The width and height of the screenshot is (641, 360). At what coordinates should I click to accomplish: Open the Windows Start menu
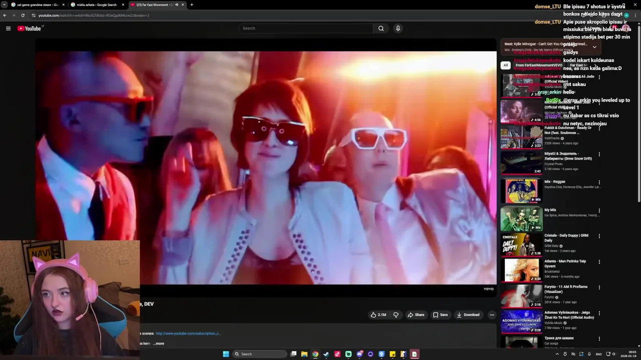[226, 354]
